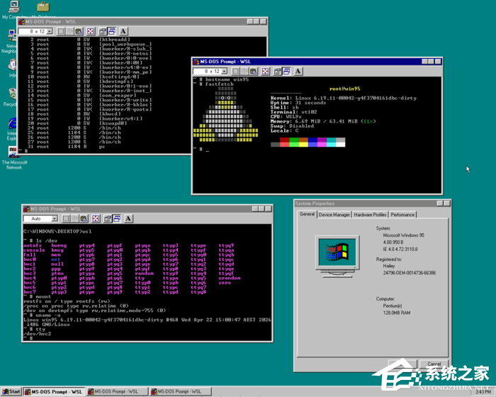496x397 pixels.
Task: Switch to the Hardware Profiles tab
Action: click(x=370, y=215)
